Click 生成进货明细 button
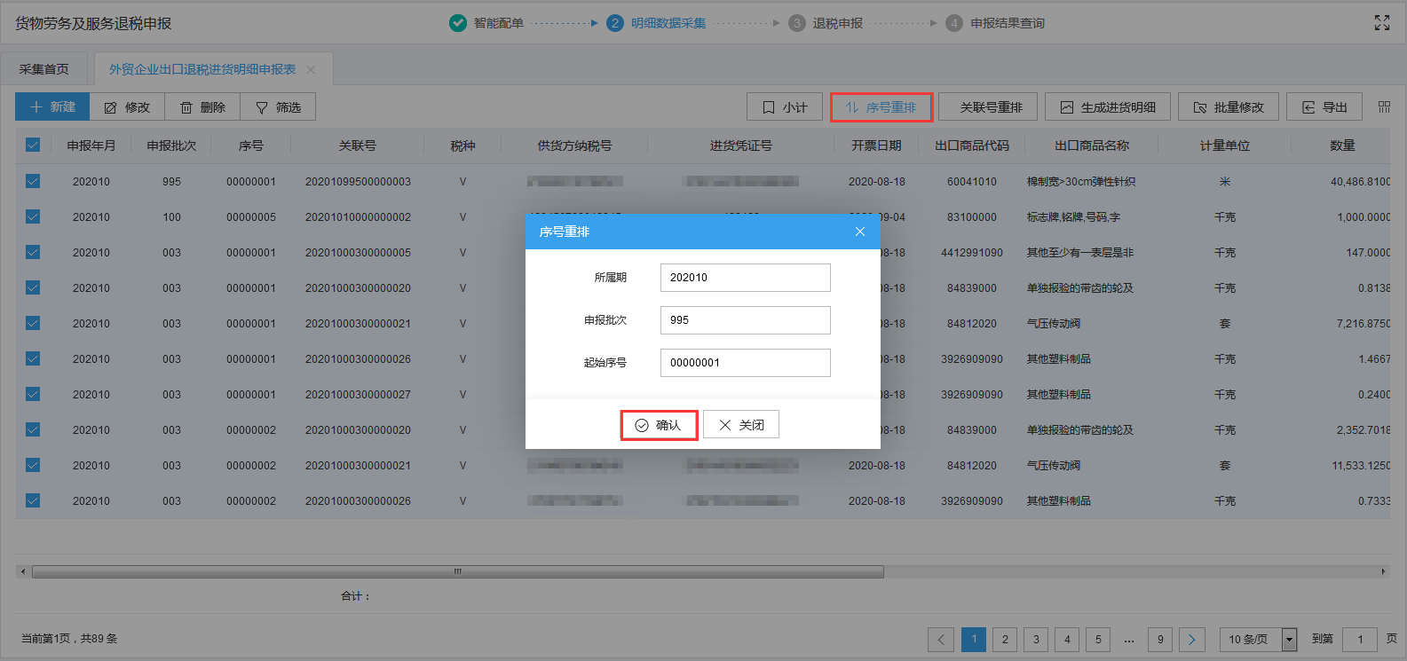This screenshot has height=661, width=1407. click(x=1108, y=107)
